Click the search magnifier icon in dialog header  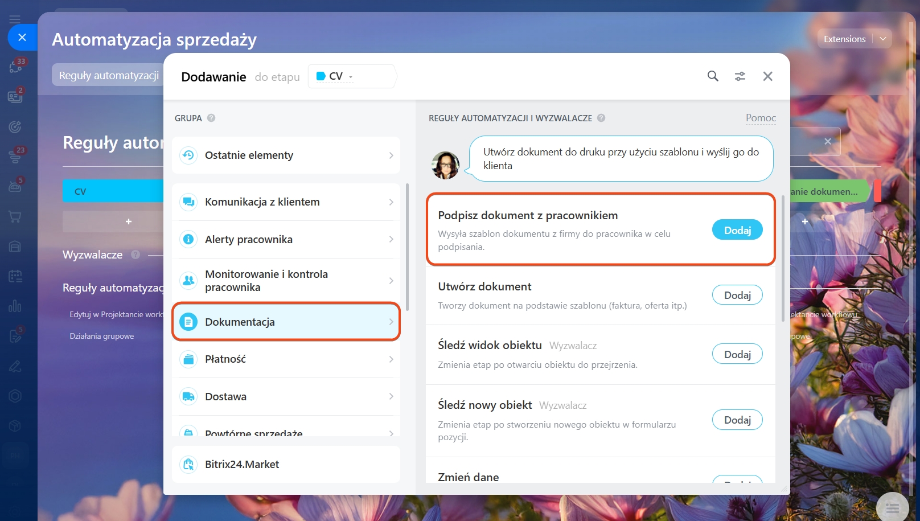(x=713, y=76)
